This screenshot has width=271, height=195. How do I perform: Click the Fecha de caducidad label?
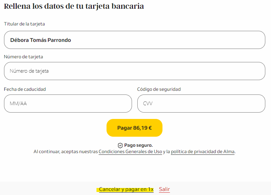(25, 89)
